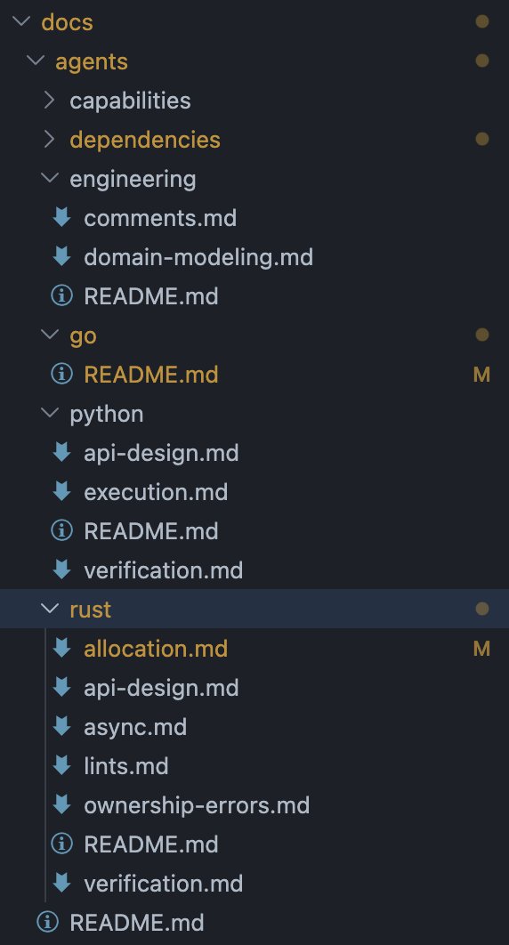The height and width of the screenshot is (945, 509).
Task: Open execution.md file
Action: (156, 492)
